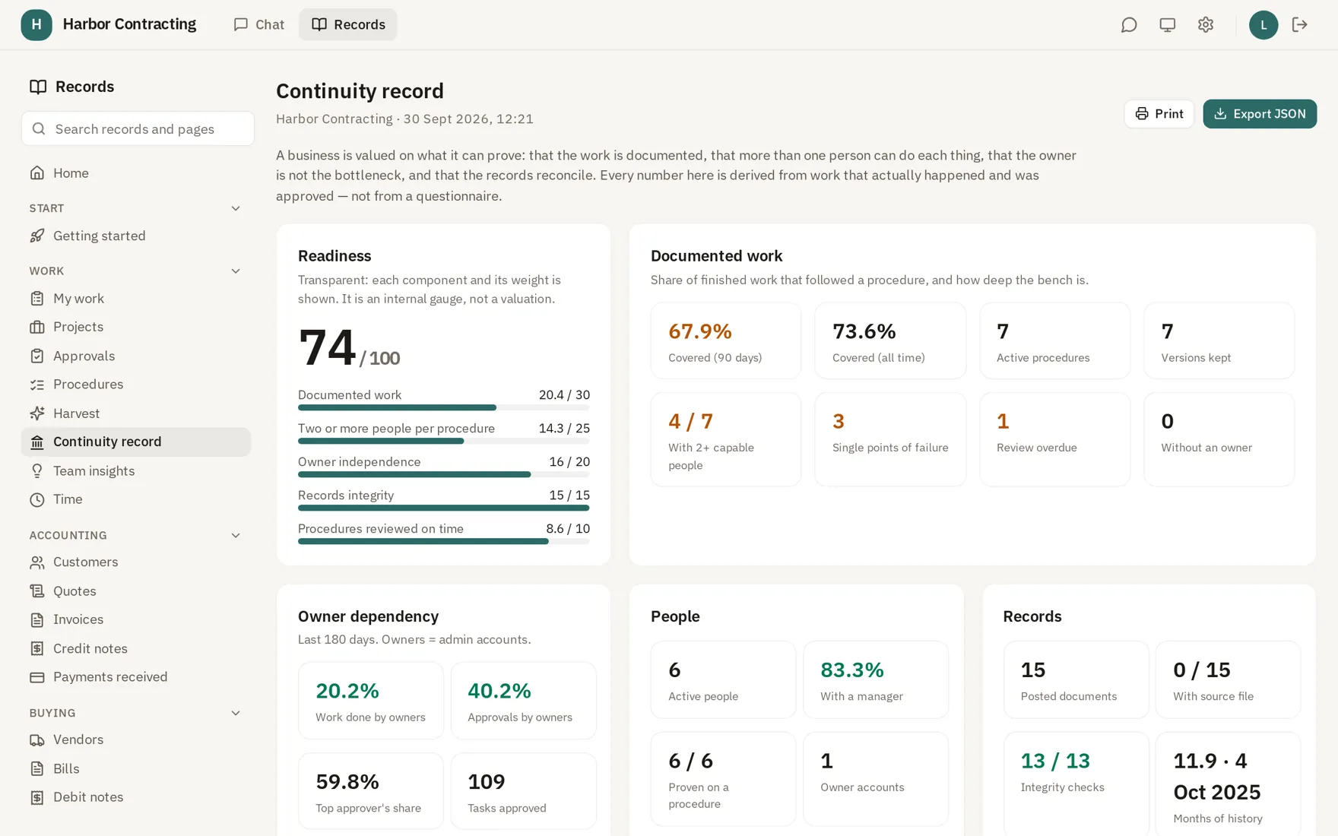The height and width of the screenshot is (836, 1338).
Task: Open Procedures in the sidebar
Action: (136, 385)
